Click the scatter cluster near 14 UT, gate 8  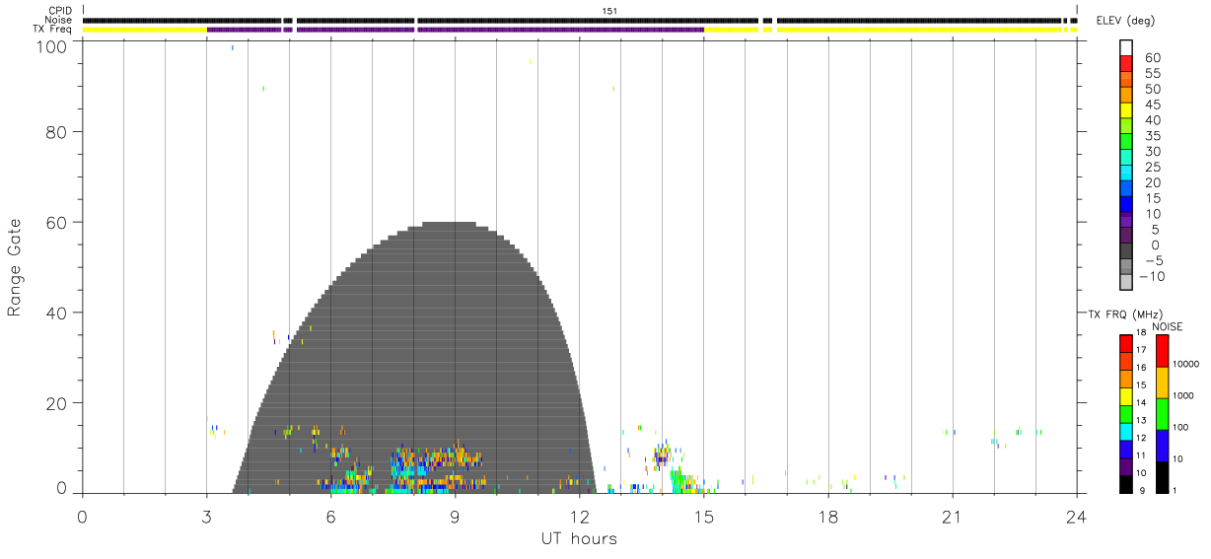[x=662, y=454]
